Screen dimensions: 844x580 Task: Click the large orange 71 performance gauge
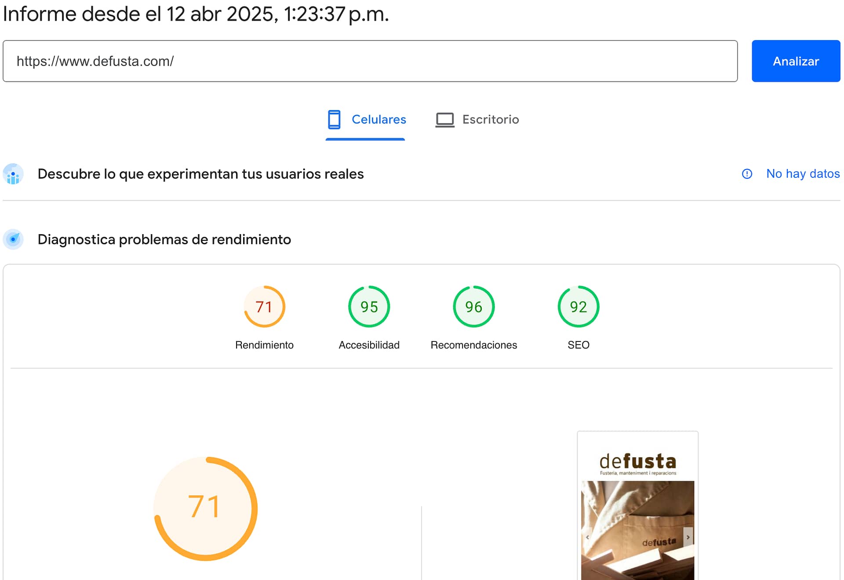205,509
